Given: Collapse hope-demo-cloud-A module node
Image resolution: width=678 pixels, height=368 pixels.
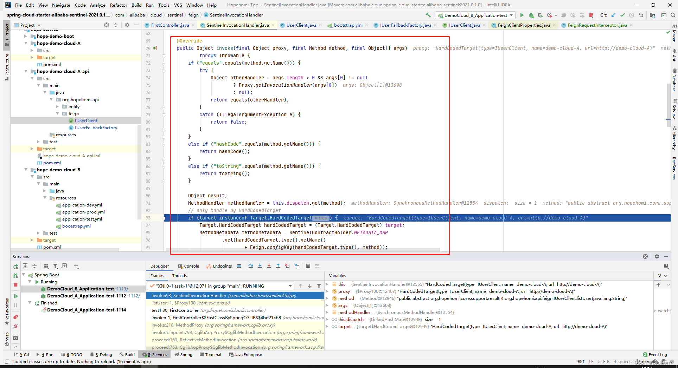Looking at the screenshot, I should [26, 43].
